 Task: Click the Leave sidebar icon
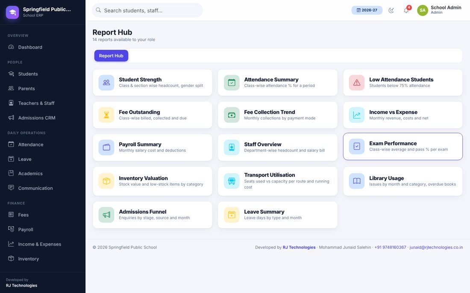point(11,159)
